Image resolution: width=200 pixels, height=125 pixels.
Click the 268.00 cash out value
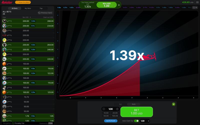50,21
